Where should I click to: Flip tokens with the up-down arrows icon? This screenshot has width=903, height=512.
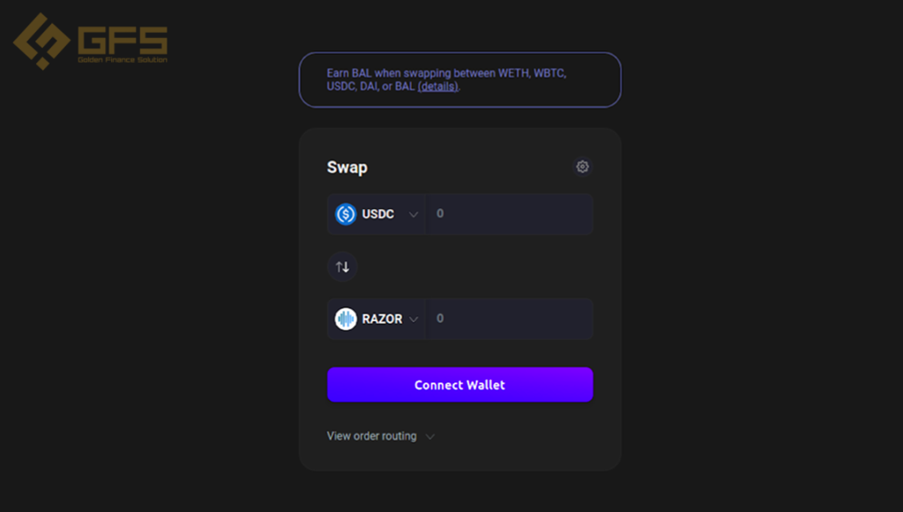(x=343, y=267)
